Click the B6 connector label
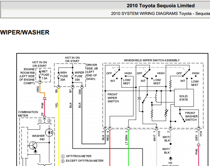This screenshot has height=166, width=210. click(x=56, y=91)
